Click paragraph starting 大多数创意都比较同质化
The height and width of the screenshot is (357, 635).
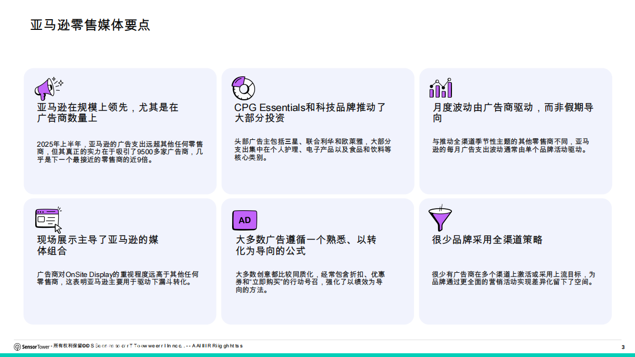[x=310, y=282]
